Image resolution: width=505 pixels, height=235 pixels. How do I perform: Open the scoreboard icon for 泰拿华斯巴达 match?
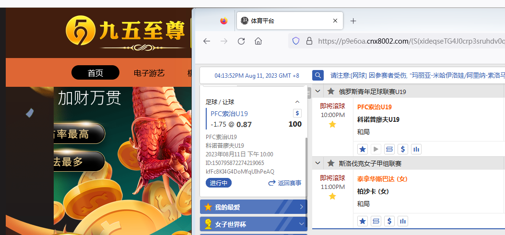pyautogui.click(x=376, y=221)
